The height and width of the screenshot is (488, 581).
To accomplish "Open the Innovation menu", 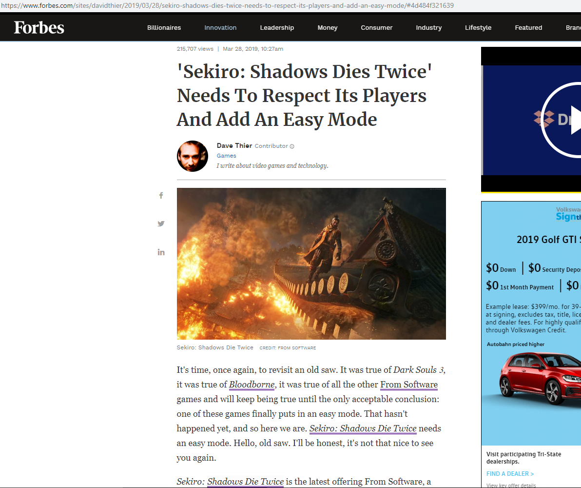I will (x=220, y=27).
